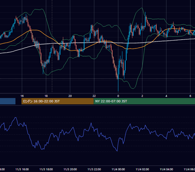Click the "11/4 04:00" date label on oscillator axis

coord(166,169)
